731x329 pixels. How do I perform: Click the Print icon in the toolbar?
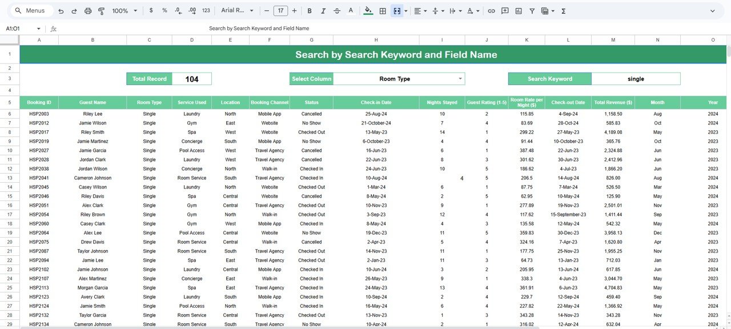click(x=88, y=11)
